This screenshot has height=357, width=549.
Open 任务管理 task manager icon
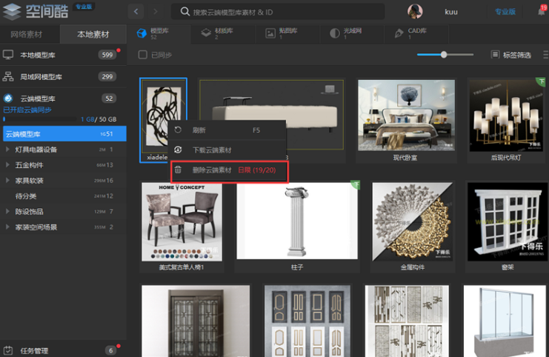coord(9,350)
